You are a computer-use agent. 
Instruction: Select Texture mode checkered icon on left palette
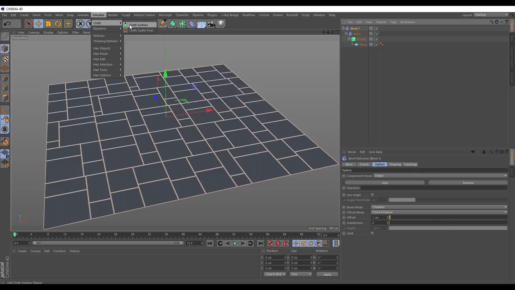click(5, 58)
